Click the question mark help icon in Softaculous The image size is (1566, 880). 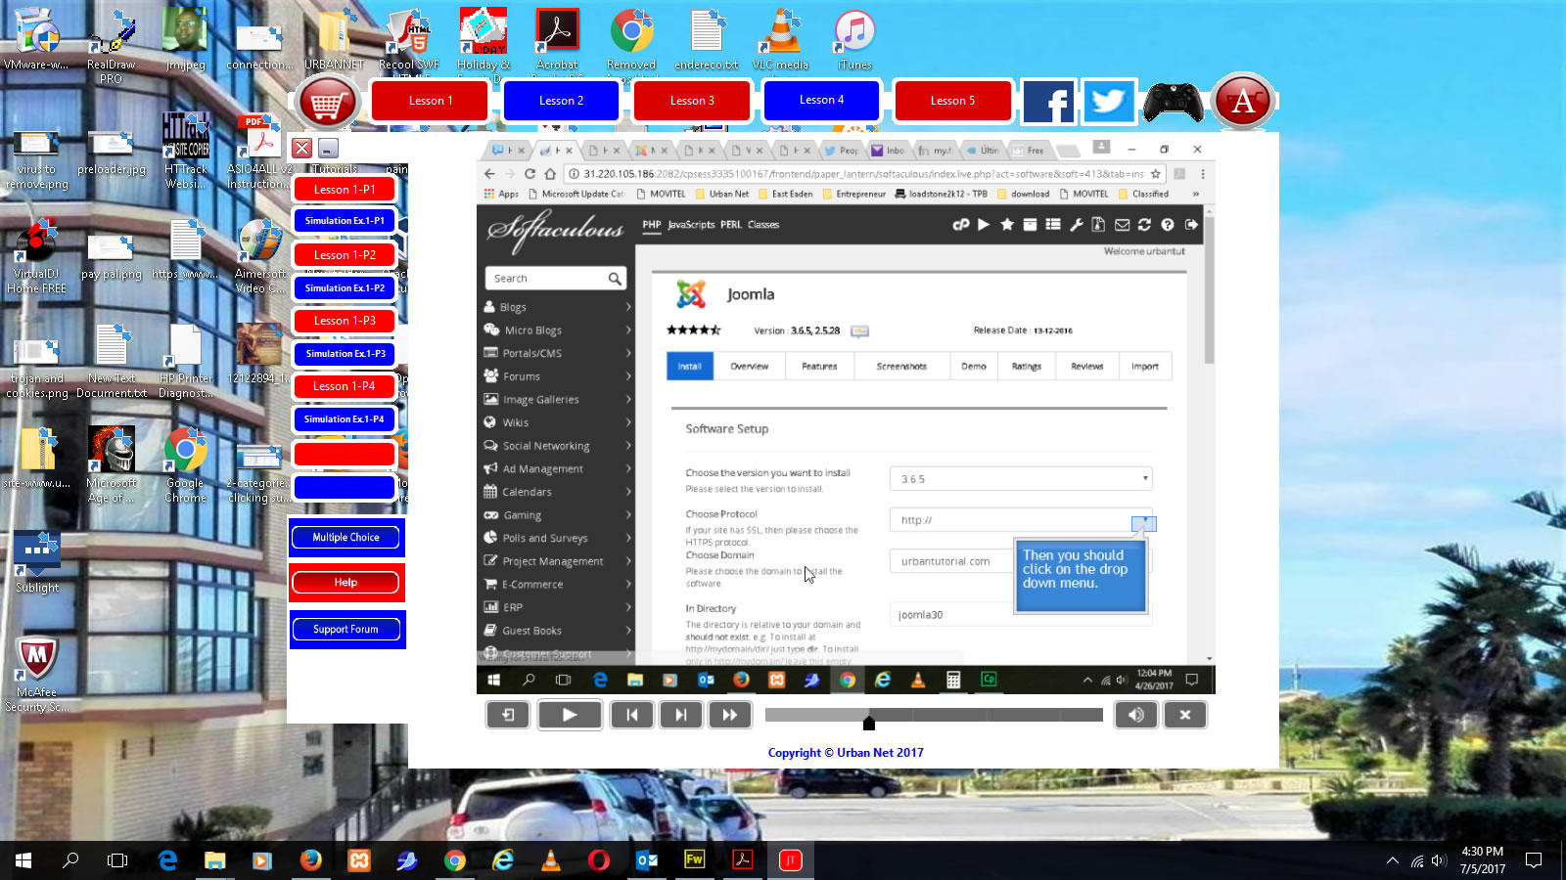point(1167,225)
